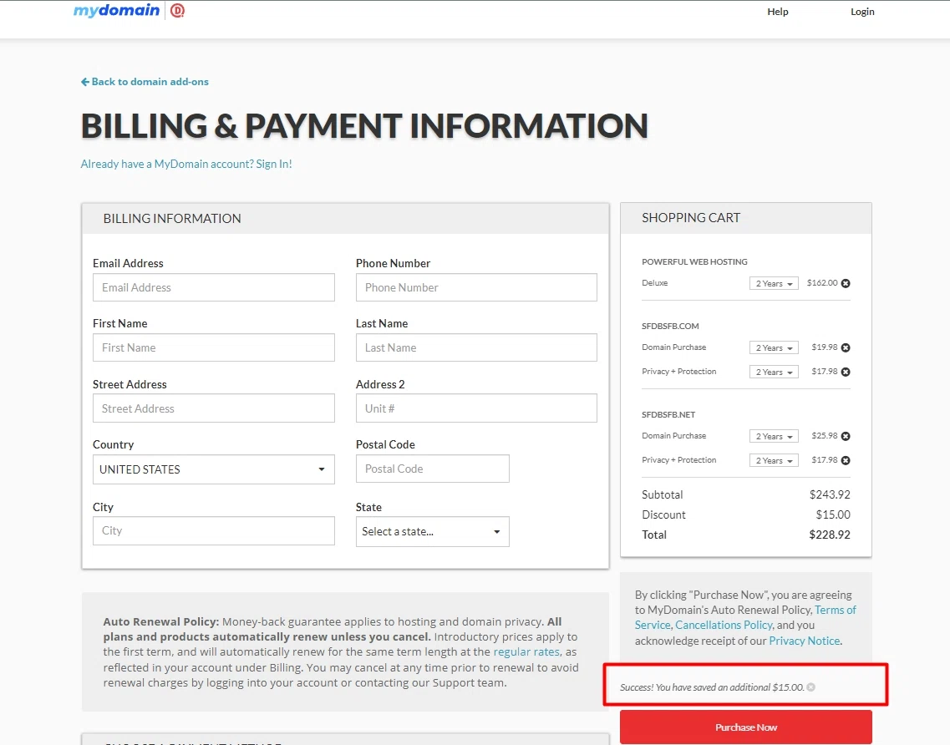Open the State selection dropdown
This screenshot has width=950, height=745.
[x=433, y=532]
